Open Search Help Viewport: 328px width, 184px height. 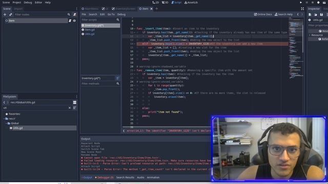click(x=283, y=14)
